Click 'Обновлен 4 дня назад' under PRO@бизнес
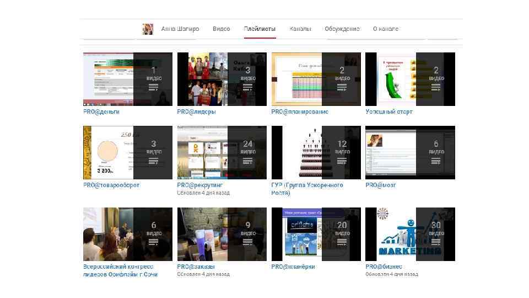The image size is (529, 298). click(392, 274)
